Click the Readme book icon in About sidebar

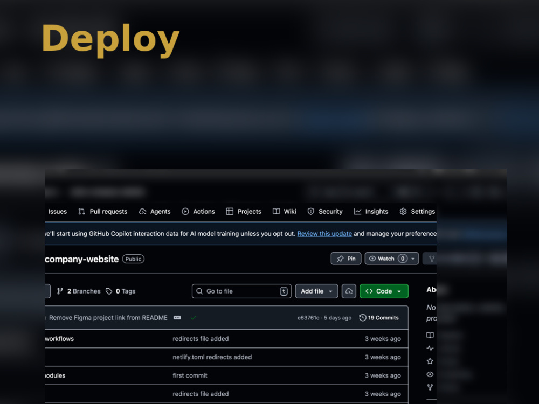tap(430, 335)
